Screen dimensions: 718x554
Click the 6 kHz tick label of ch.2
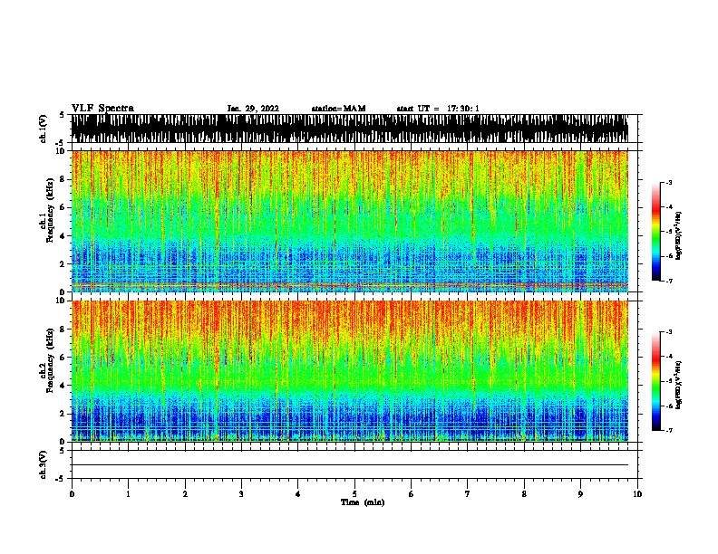click(63, 358)
